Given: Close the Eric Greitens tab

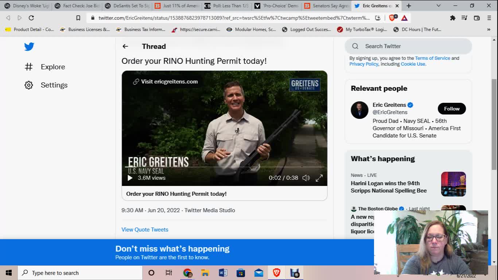Looking at the screenshot, I should 397,6.
